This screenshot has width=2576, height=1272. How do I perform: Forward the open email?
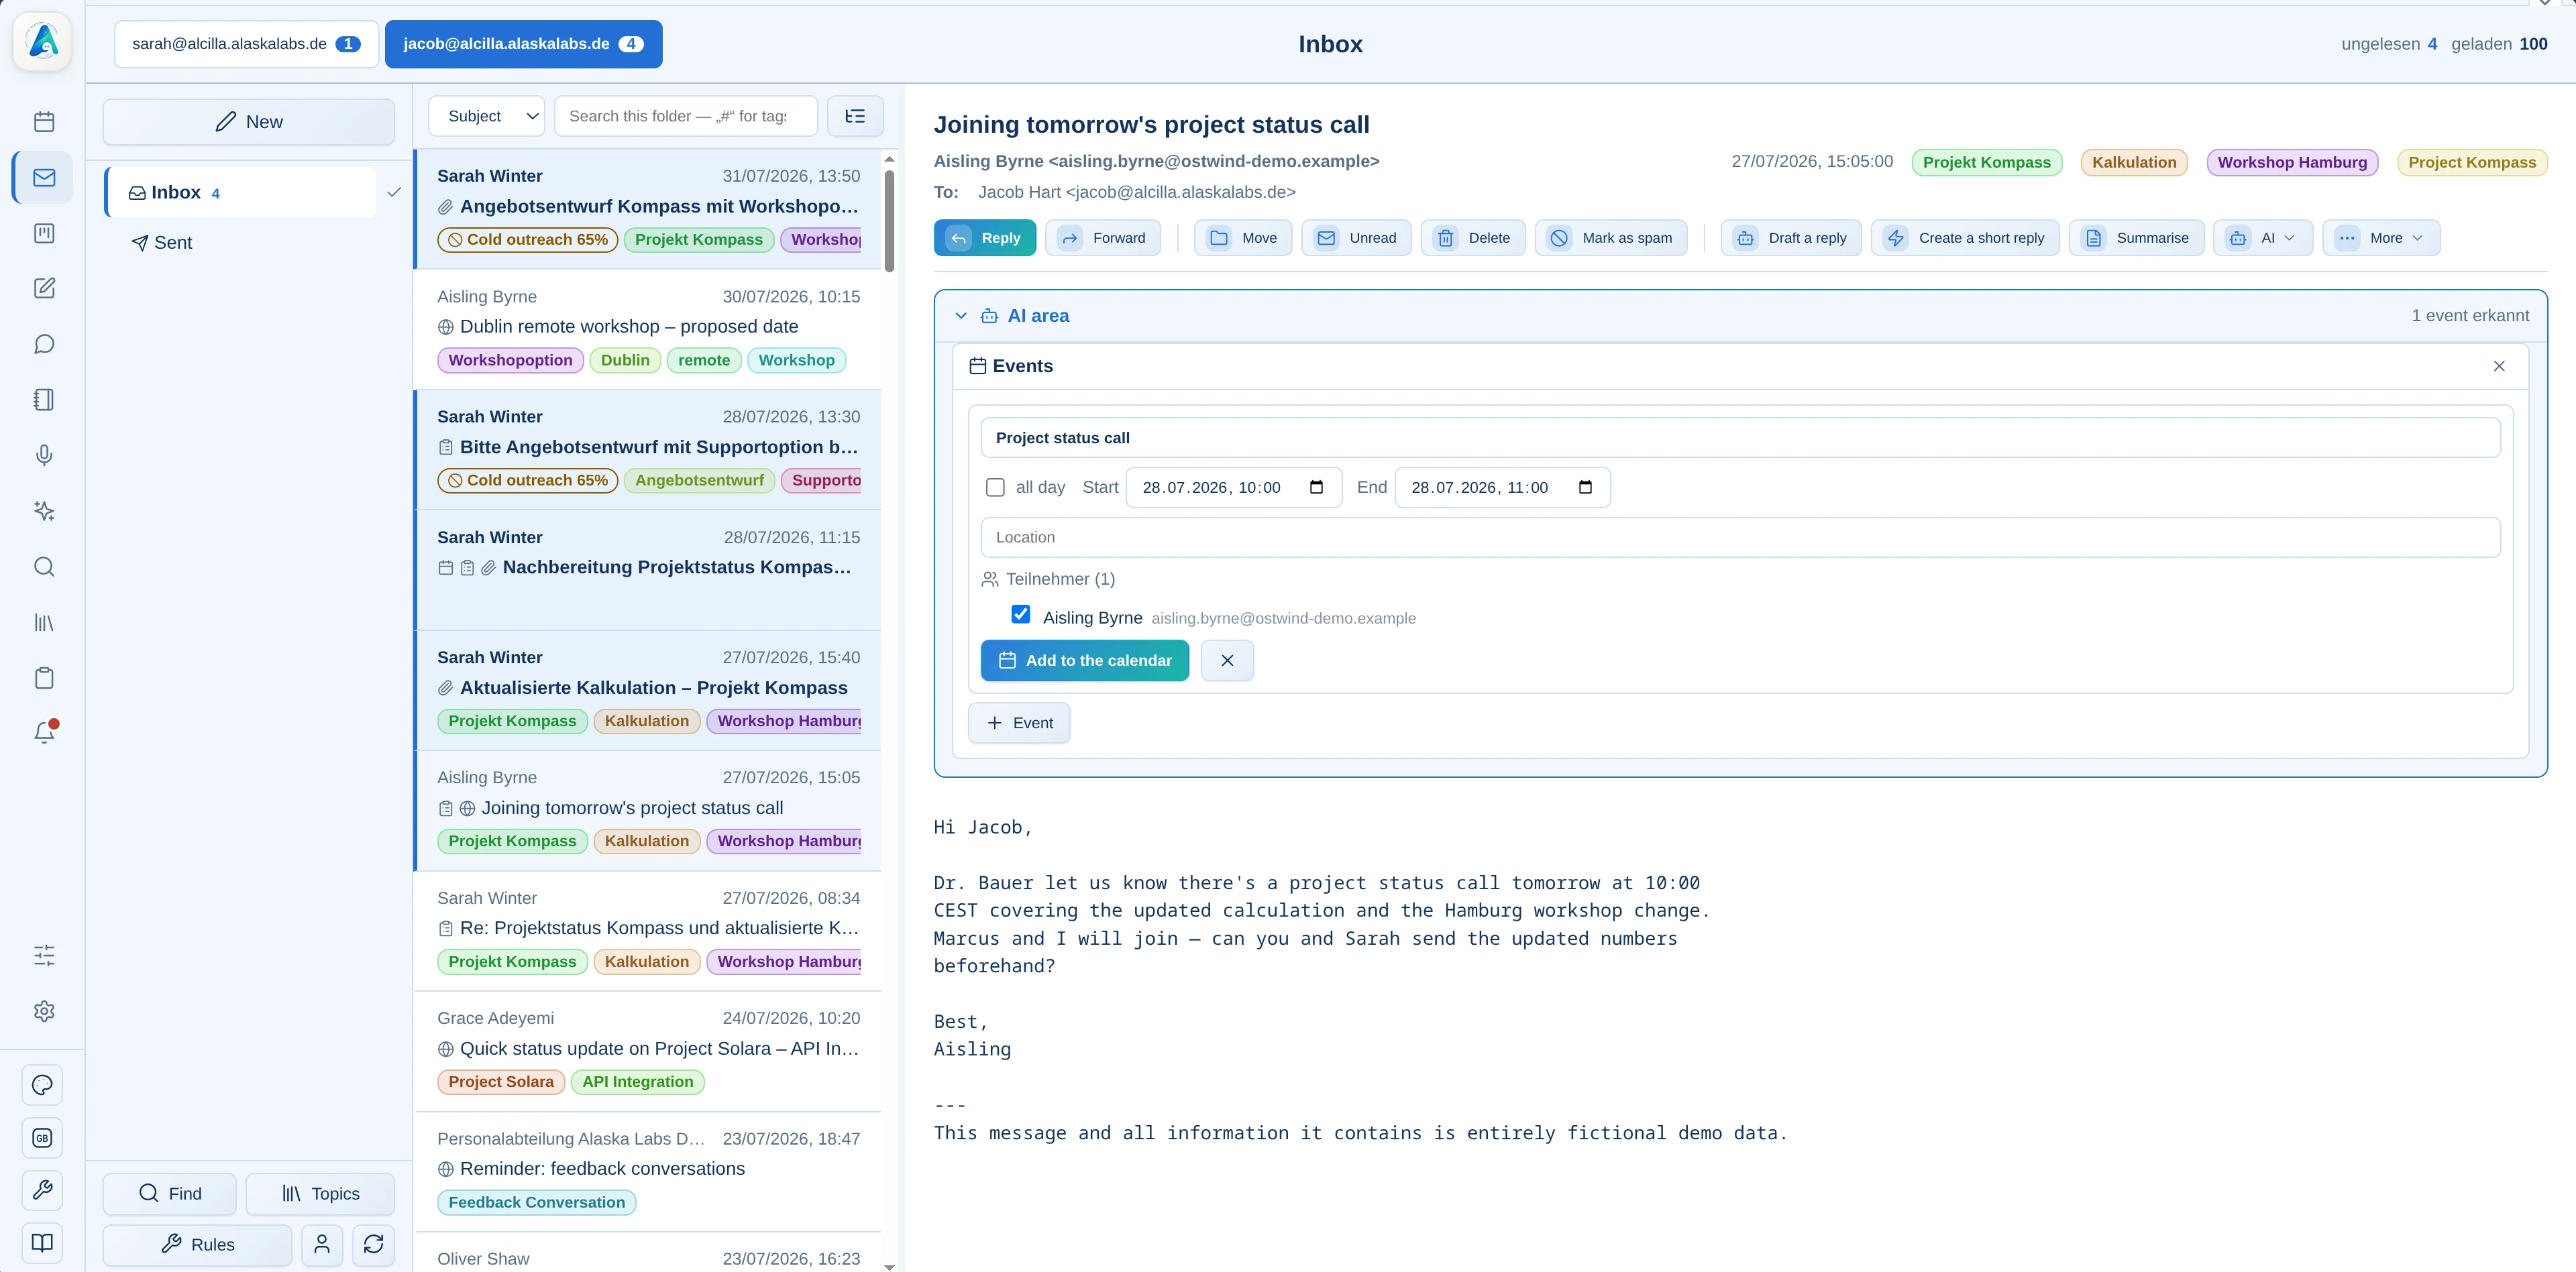[x=1103, y=238]
